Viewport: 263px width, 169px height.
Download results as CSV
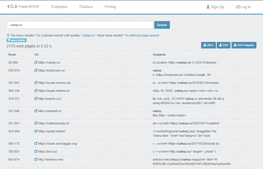click(x=224, y=45)
